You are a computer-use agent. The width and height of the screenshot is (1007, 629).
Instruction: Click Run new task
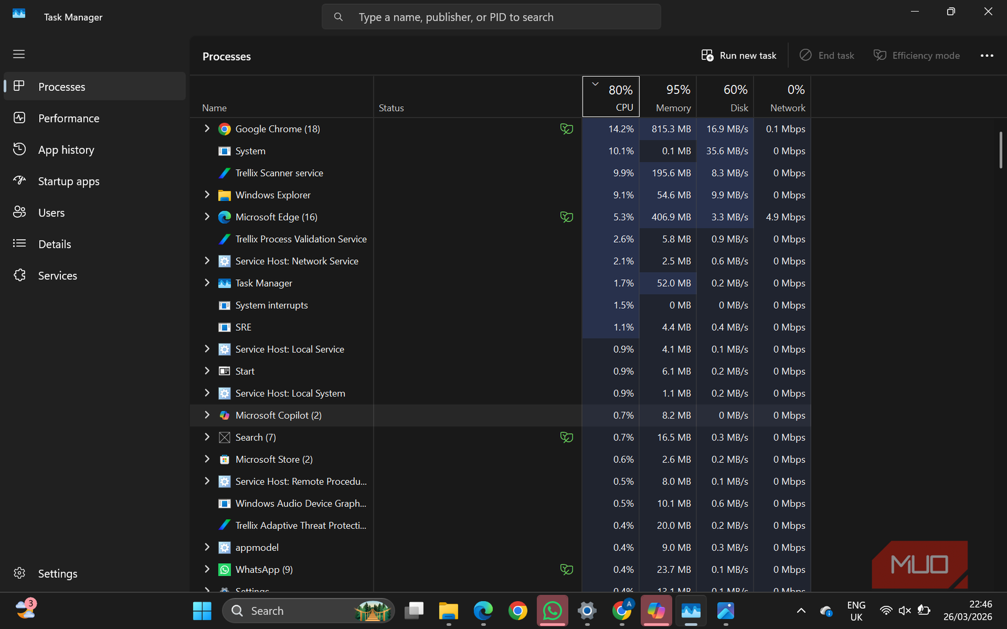(x=738, y=55)
